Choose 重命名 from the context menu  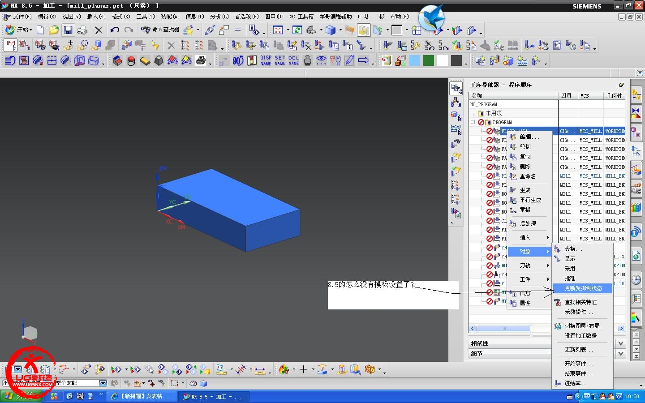click(529, 176)
